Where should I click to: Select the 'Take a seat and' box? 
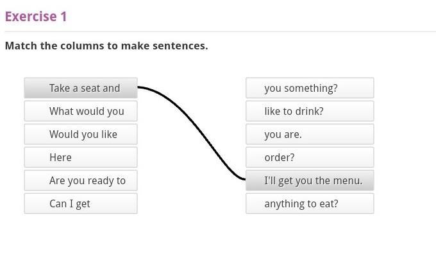[81, 88]
